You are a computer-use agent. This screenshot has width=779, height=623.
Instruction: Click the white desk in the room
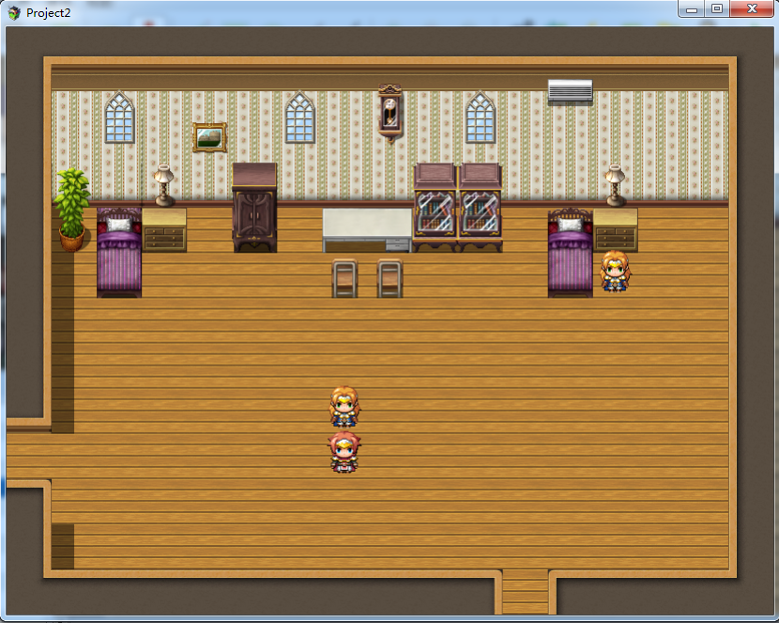click(x=367, y=229)
